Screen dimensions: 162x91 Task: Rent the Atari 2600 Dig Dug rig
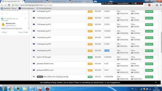point(149,77)
